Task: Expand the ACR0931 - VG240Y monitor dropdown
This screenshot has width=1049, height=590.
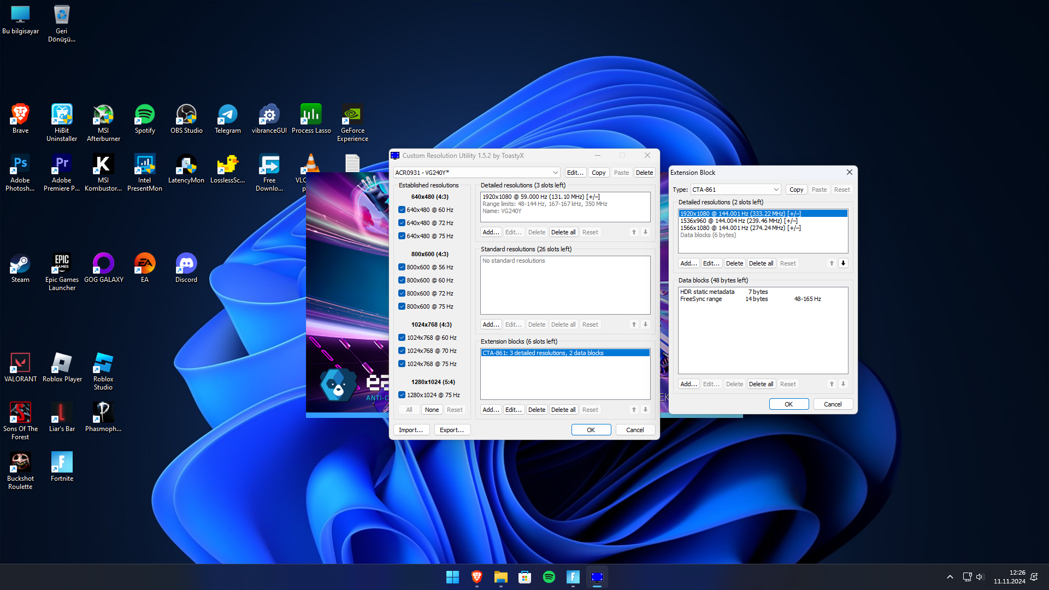Action: (555, 173)
